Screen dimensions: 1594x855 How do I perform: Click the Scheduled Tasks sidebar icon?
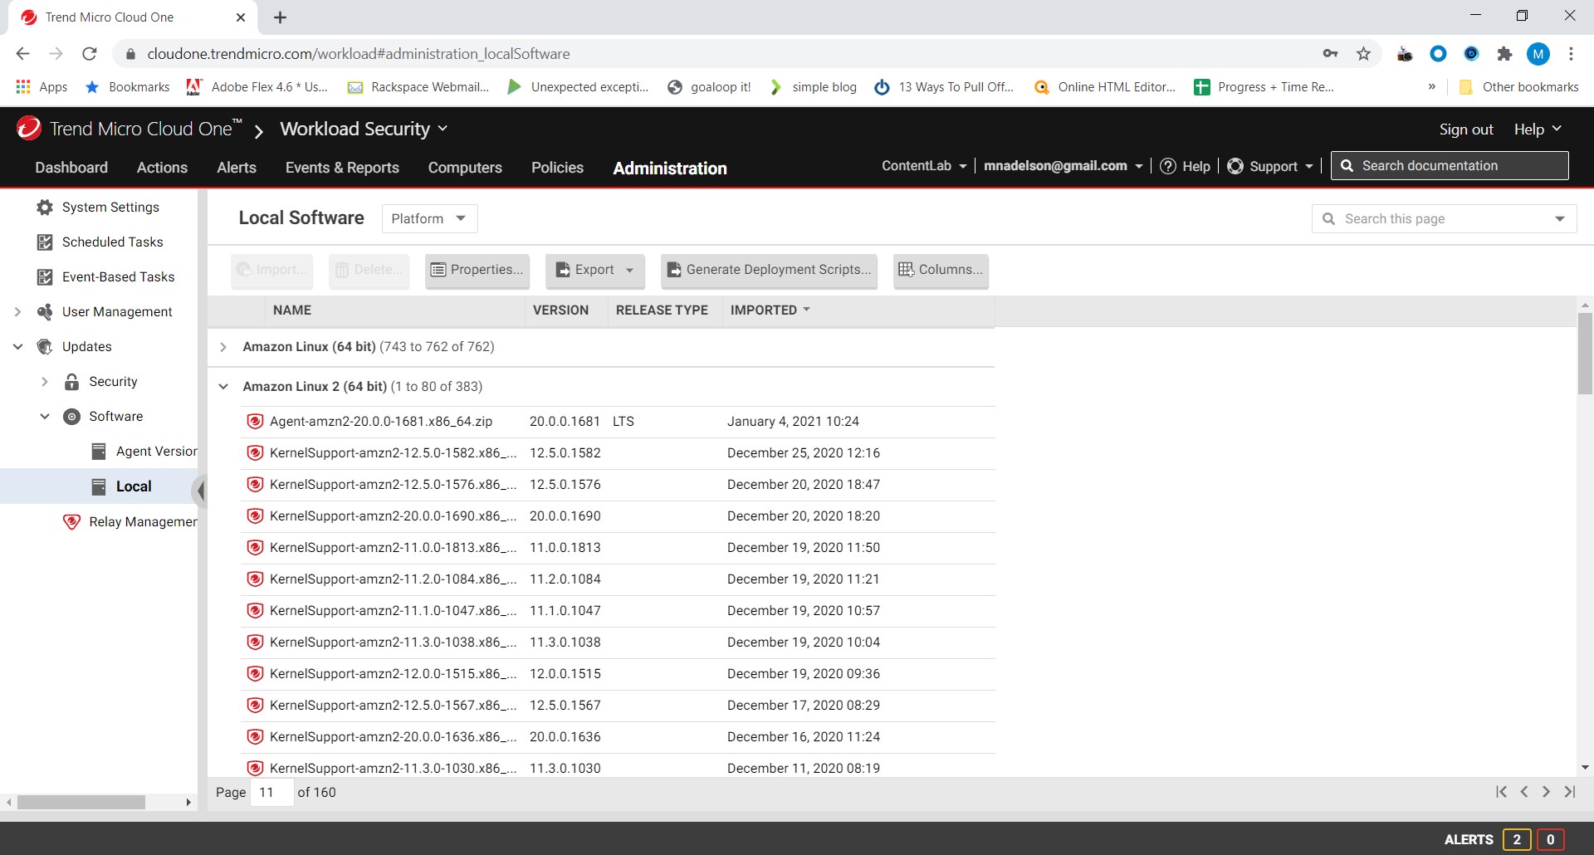[45, 242]
